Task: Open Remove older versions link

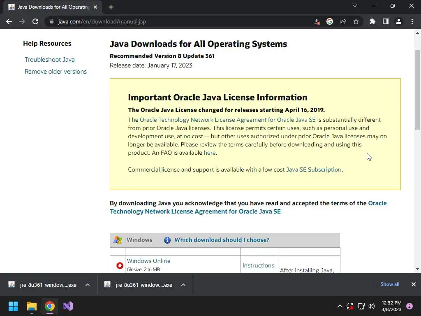Action: pyautogui.click(x=56, y=72)
